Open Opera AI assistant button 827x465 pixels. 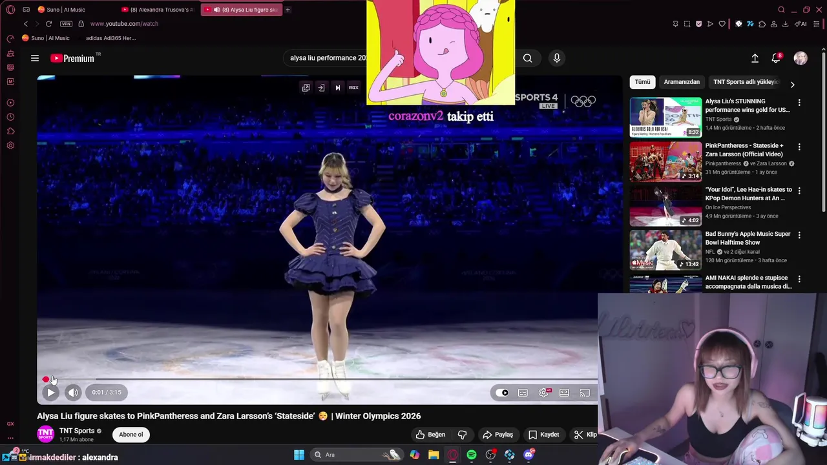click(x=801, y=24)
